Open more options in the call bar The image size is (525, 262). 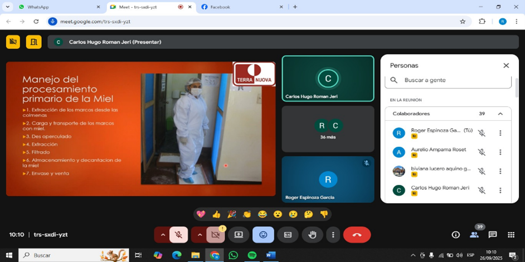click(333, 235)
